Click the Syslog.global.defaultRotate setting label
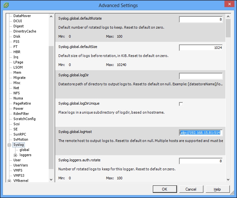The image size is (237, 198). pos(80,18)
